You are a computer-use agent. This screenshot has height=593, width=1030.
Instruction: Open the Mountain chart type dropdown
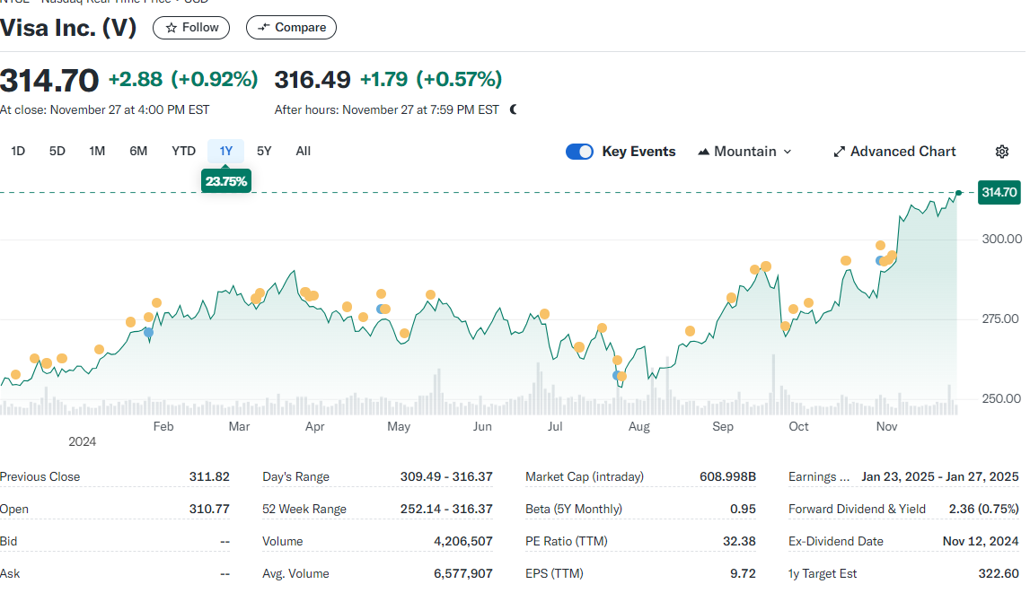[745, 152]
